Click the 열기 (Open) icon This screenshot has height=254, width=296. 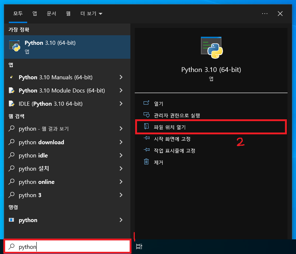pyautogui.click(x=147, y=104)
